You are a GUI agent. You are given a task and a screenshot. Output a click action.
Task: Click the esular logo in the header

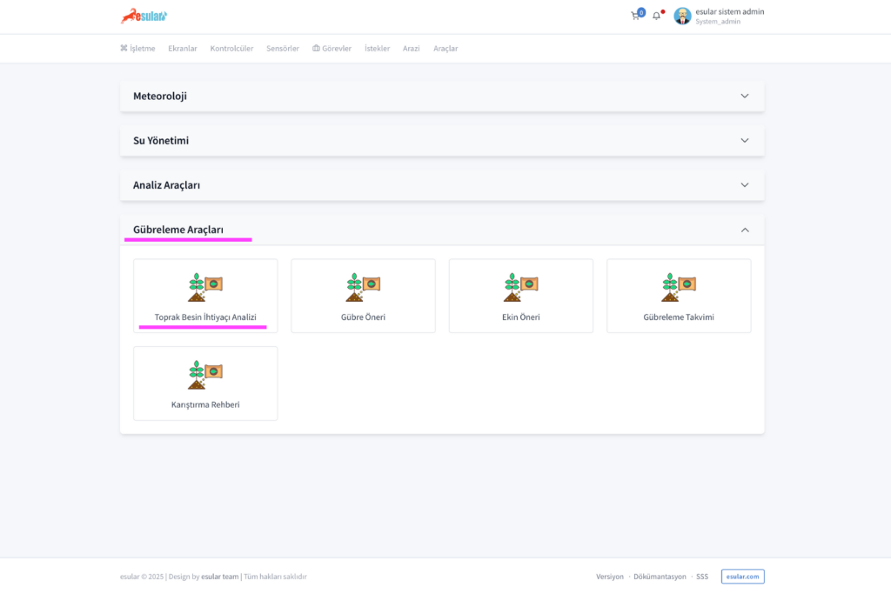point(144,16)
